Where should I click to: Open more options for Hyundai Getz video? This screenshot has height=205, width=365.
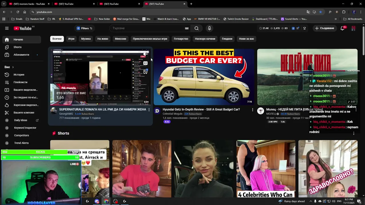(252, 110)
